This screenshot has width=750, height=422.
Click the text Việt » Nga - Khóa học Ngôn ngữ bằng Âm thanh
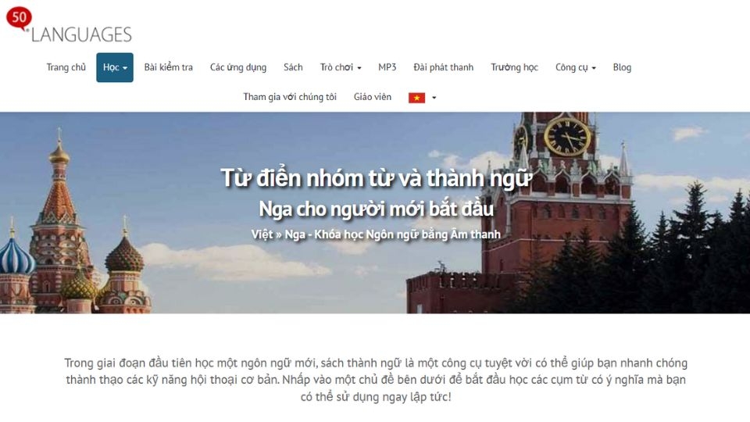pyautogui.click(x=376, y=234)
